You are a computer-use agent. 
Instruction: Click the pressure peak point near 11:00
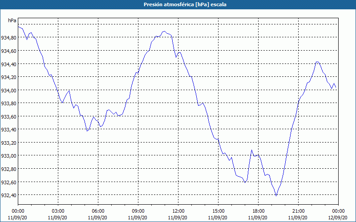pyautogui.click(x=164, y=31)
